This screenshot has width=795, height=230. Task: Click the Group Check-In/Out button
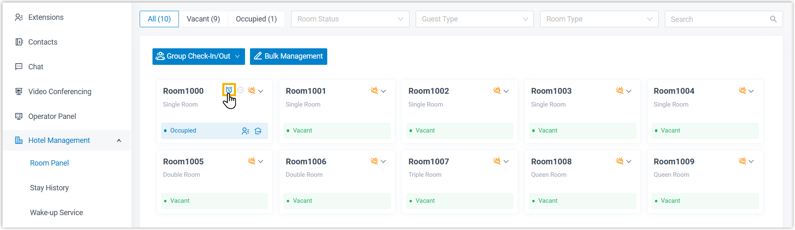[198, 57]
